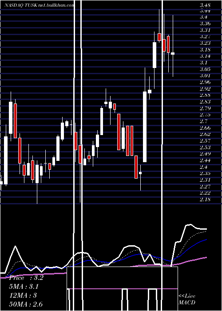The height and width of the screenshot is (311, 222).
Task: Click the 2.53 price label
Action: (x=205, y=148)
